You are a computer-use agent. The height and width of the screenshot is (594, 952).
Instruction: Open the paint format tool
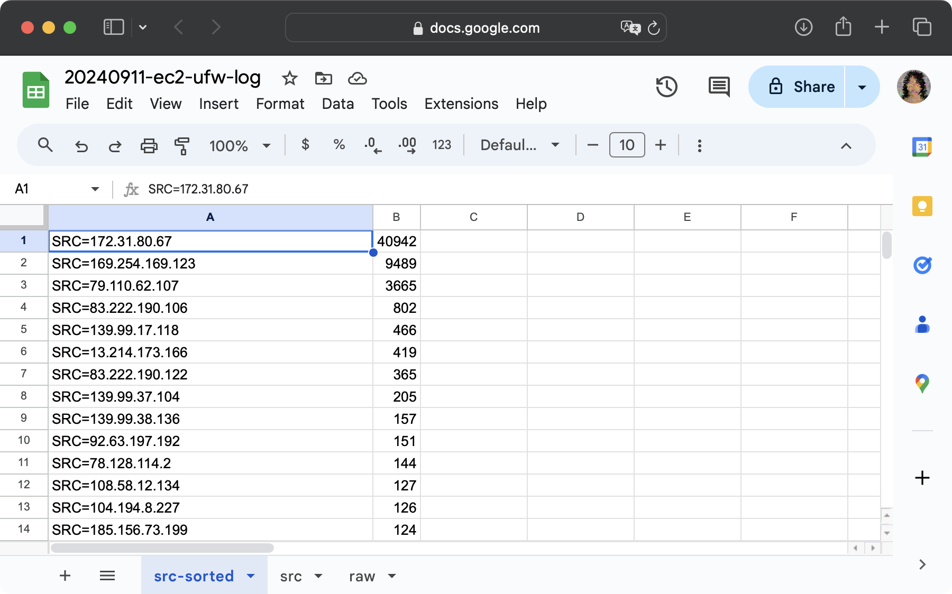(x=181, y=145)
